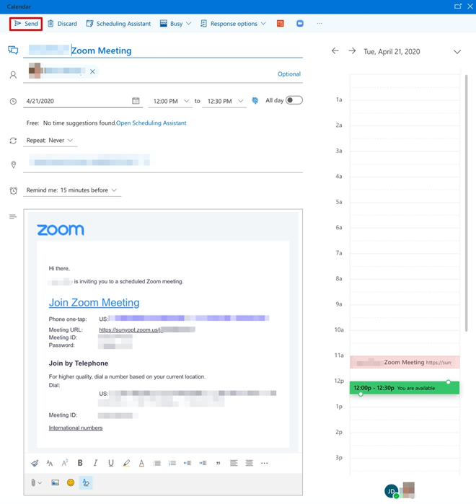Insert pictures inline icon
Screen dimensions: 476x504
(x=56, y=482)
